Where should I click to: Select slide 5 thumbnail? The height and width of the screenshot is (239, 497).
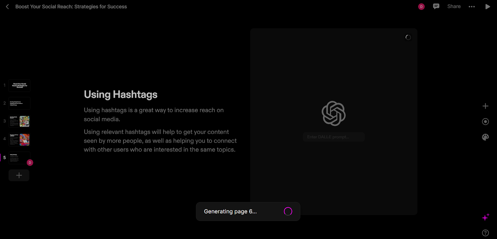click(19, 158)
